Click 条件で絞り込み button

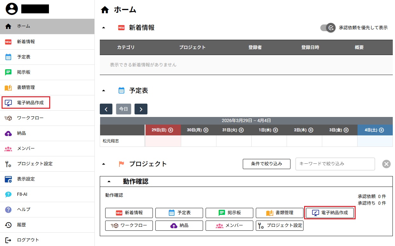click(267, 164)
